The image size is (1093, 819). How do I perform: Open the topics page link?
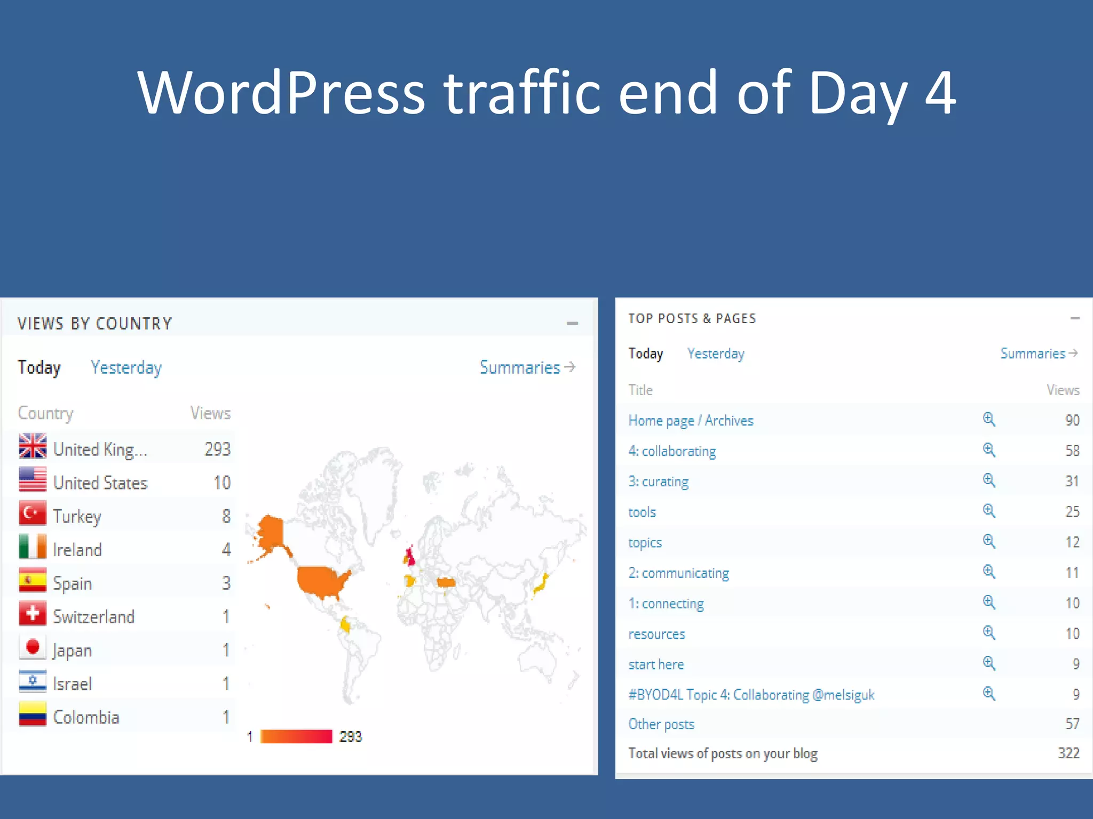645,543
